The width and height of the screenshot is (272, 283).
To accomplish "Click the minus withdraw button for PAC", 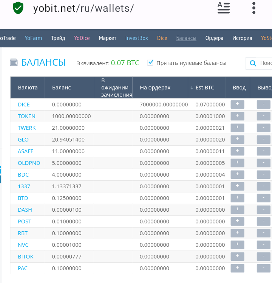I will point(264,268).
